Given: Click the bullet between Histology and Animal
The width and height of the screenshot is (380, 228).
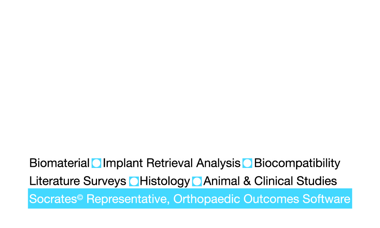Looking at the screenshot, I should pyautogui.click(x=197, y=181).
